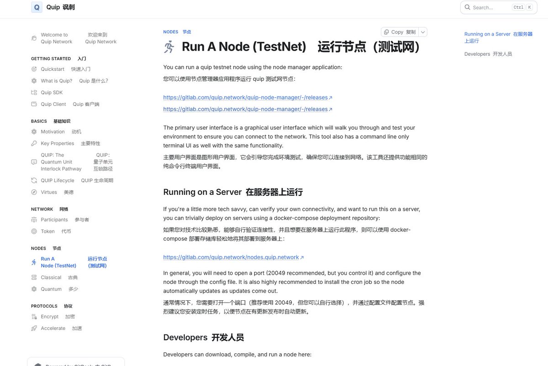
Task: Click the Quip logo icon in header
Action: [37, 7]
